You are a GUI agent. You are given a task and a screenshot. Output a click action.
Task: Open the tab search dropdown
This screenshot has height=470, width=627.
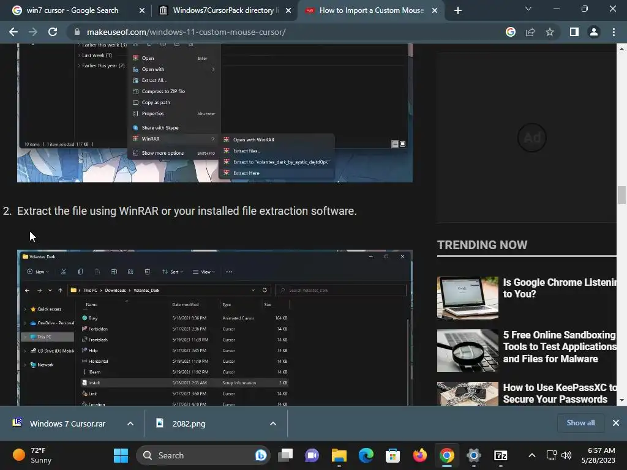pyautogui.click(x=528, y=9)
